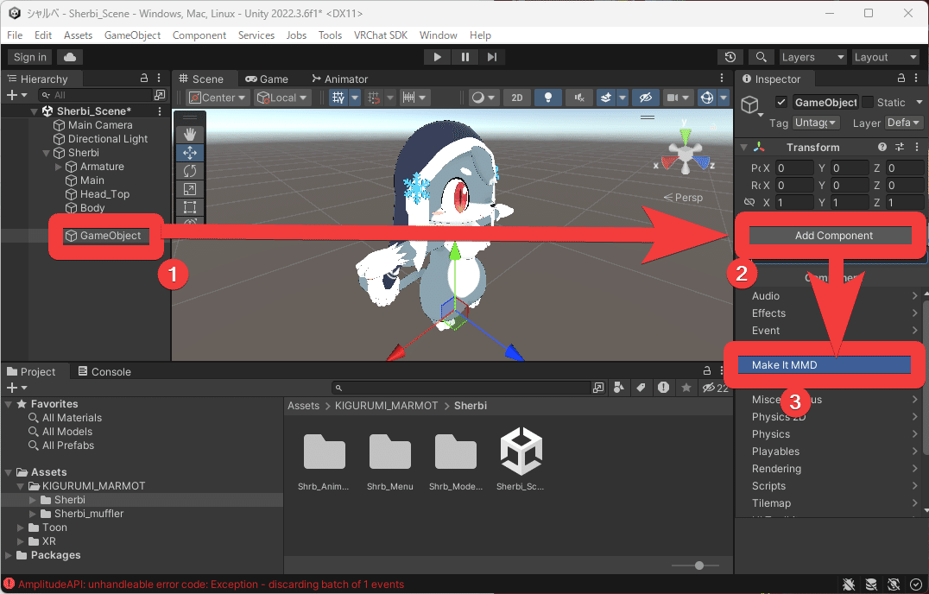
Task: Open the Layer Default dropdown
Action: pos(904,123)
